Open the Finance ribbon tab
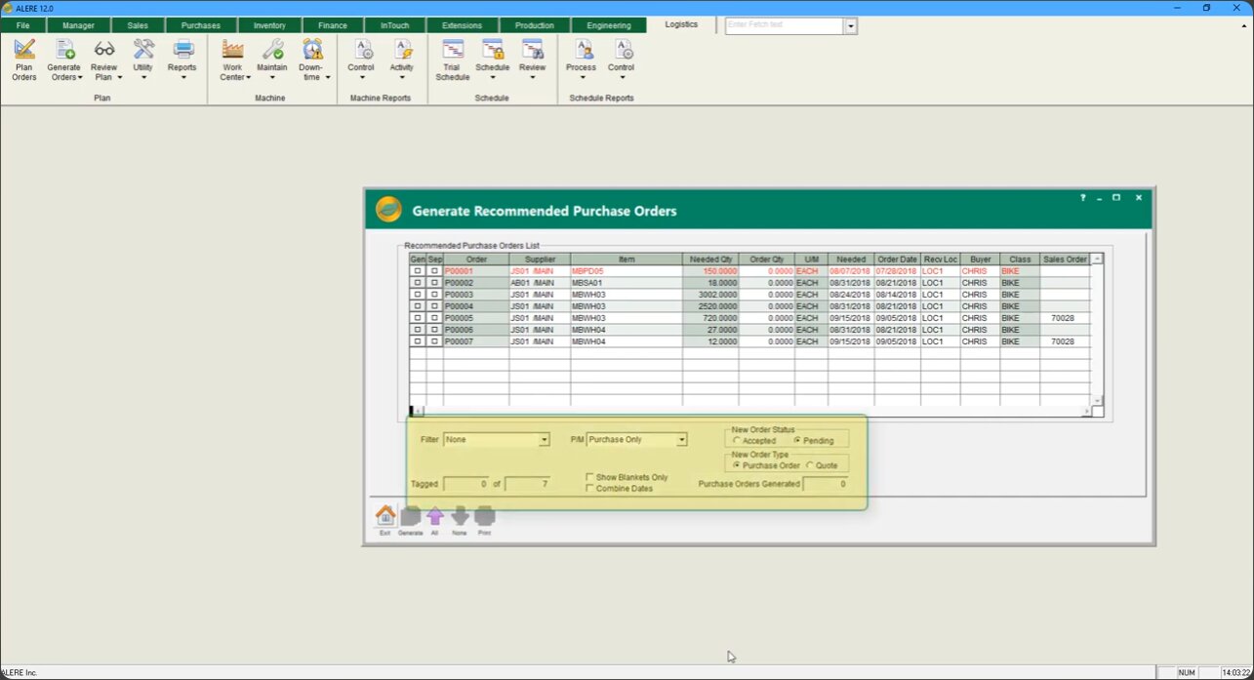Viewport: 1254px width, 680px height. click(332, 25)
